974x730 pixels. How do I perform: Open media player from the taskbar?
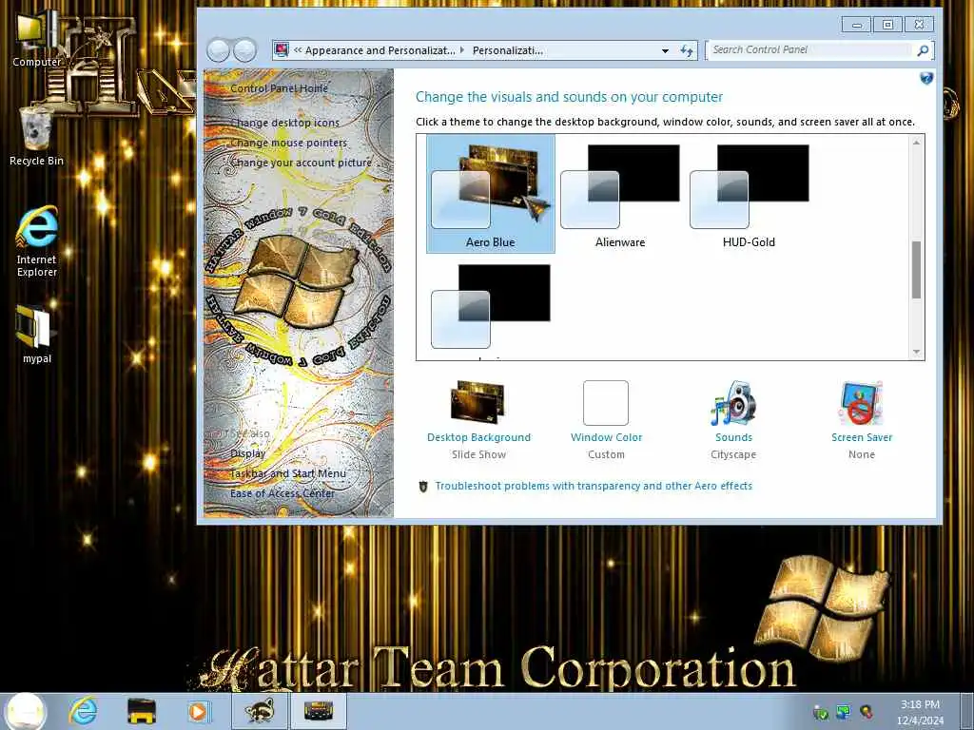(199, 711)
